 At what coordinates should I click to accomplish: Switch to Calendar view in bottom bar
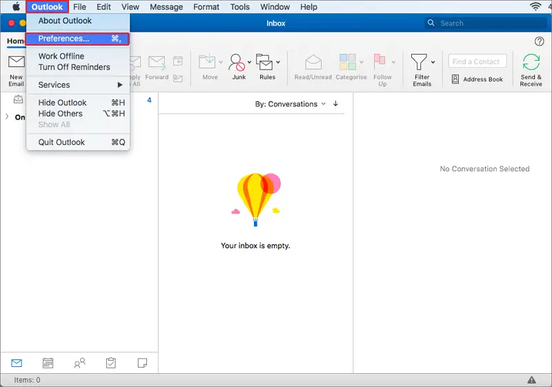point(48,363)
